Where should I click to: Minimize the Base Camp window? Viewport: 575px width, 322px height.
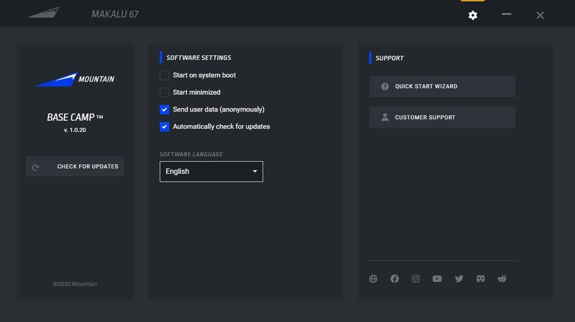[x=506, y=14]
